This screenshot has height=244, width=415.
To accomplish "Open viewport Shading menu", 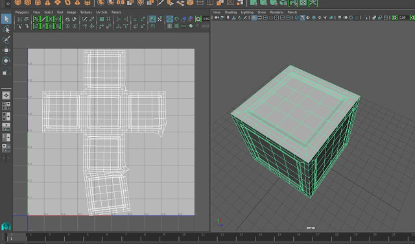I will coord(231,12).
